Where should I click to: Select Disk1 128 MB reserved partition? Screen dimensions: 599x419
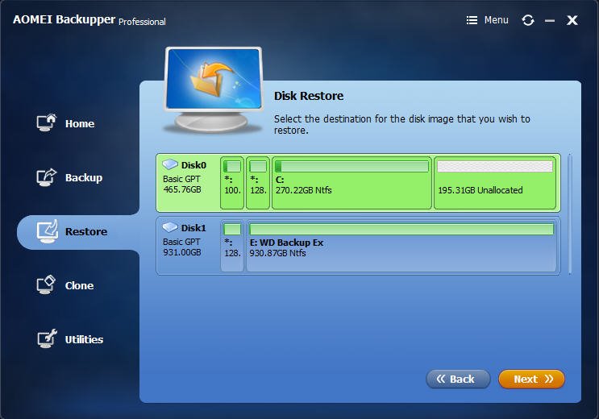point(232,246)
